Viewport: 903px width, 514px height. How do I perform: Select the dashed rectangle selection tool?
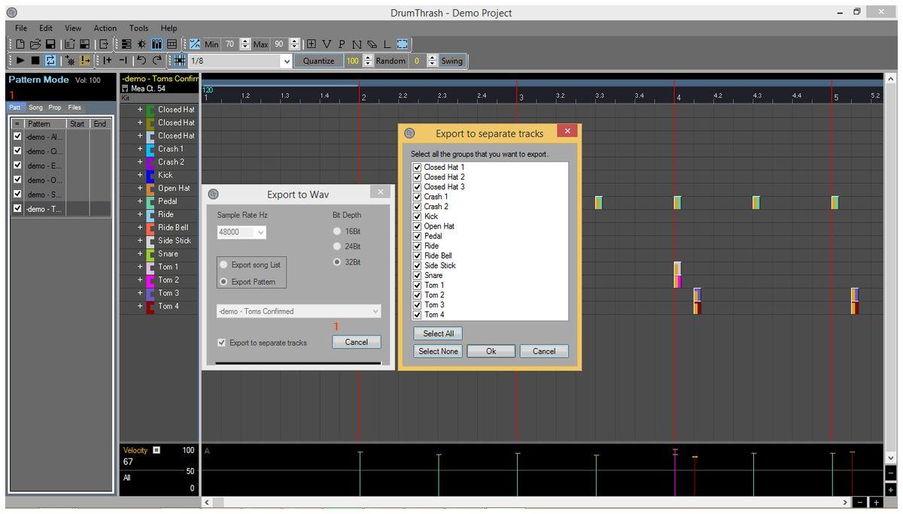pyautogui.click(x=402, y=44)
